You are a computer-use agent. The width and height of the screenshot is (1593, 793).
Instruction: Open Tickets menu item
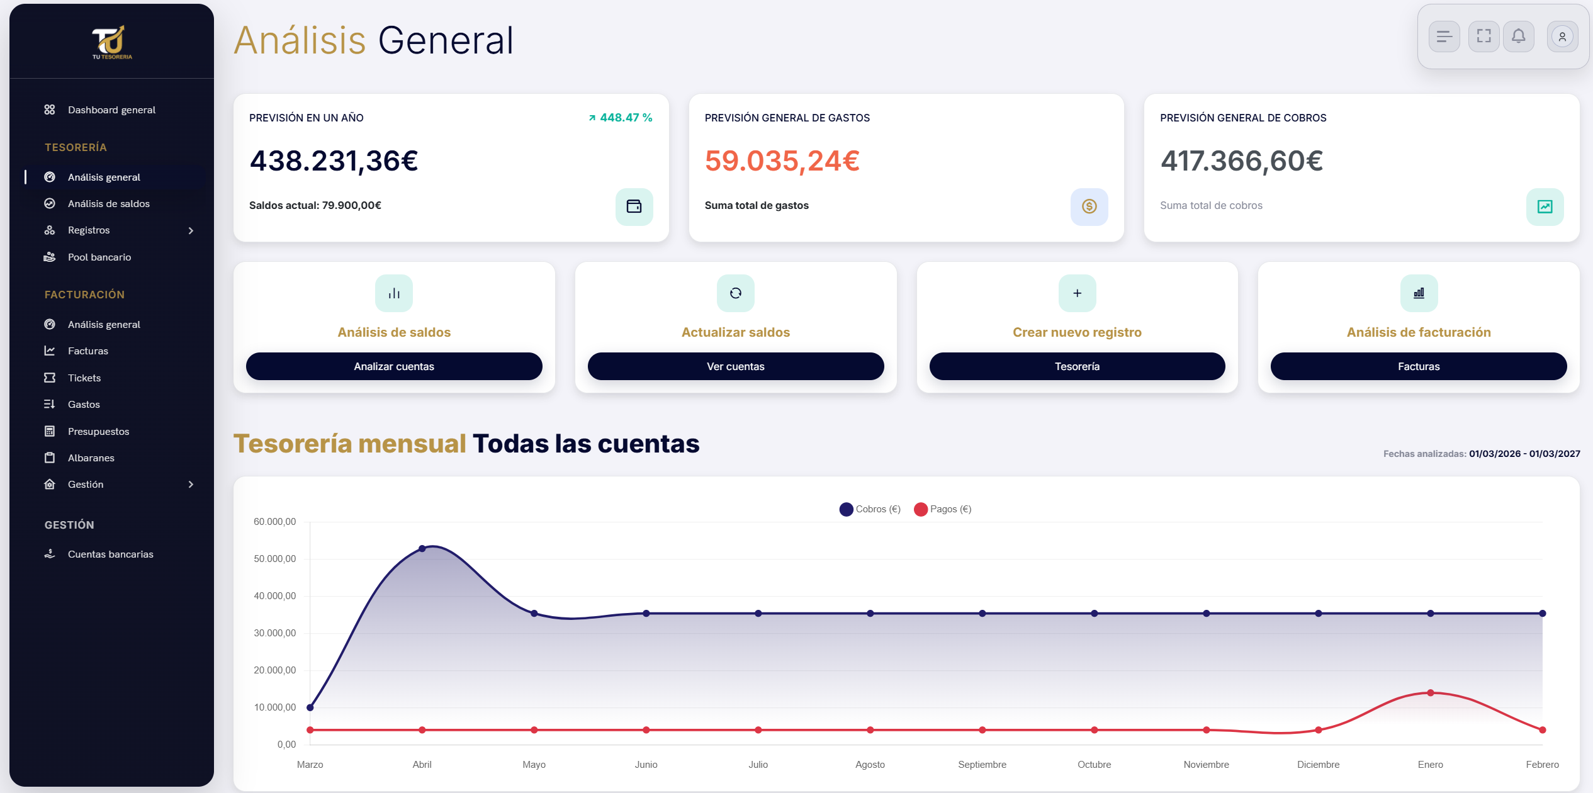click(x=84, y=378)
